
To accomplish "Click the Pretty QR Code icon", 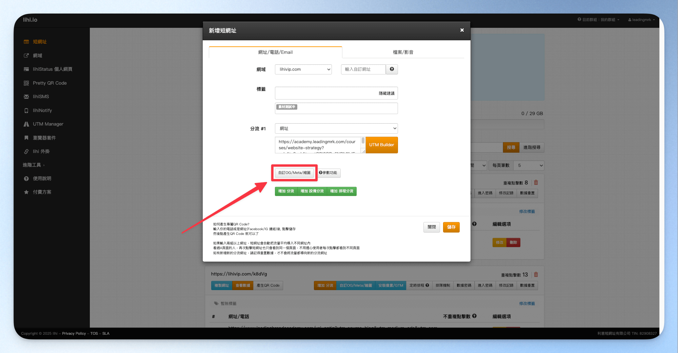I will pos(26,83).
